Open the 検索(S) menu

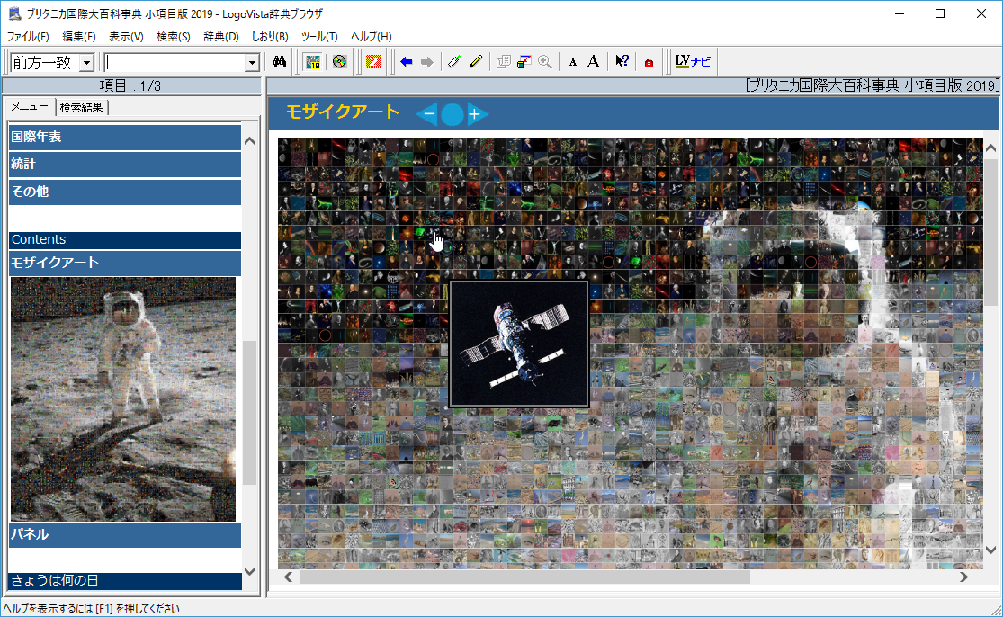click(174, 37)
